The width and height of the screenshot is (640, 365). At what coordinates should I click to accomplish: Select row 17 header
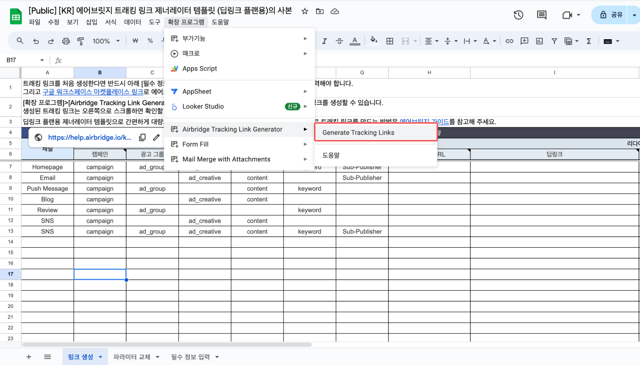pyautogui.click(x=11, y=274)
